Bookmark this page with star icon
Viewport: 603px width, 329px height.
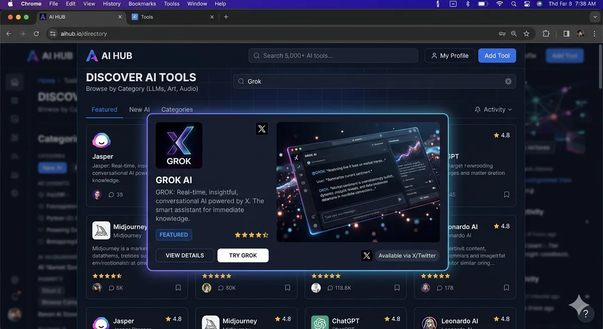pos(527,34)
